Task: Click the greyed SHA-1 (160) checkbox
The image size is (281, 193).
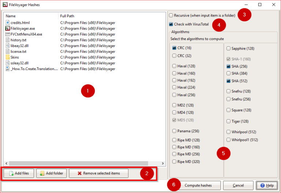Action: point(228,59)
